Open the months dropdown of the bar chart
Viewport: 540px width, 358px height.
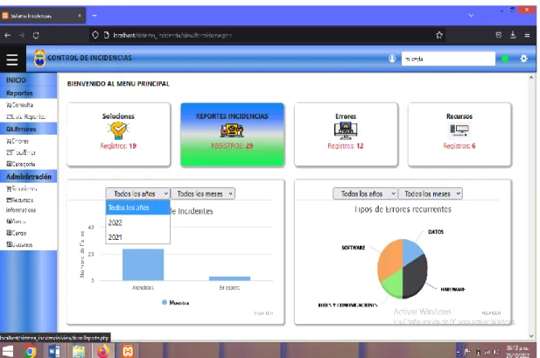tap(203, 193)
